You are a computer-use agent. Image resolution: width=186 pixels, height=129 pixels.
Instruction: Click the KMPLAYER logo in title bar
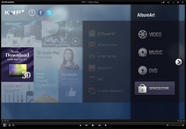pyautogui.click(x=8, y=2)
